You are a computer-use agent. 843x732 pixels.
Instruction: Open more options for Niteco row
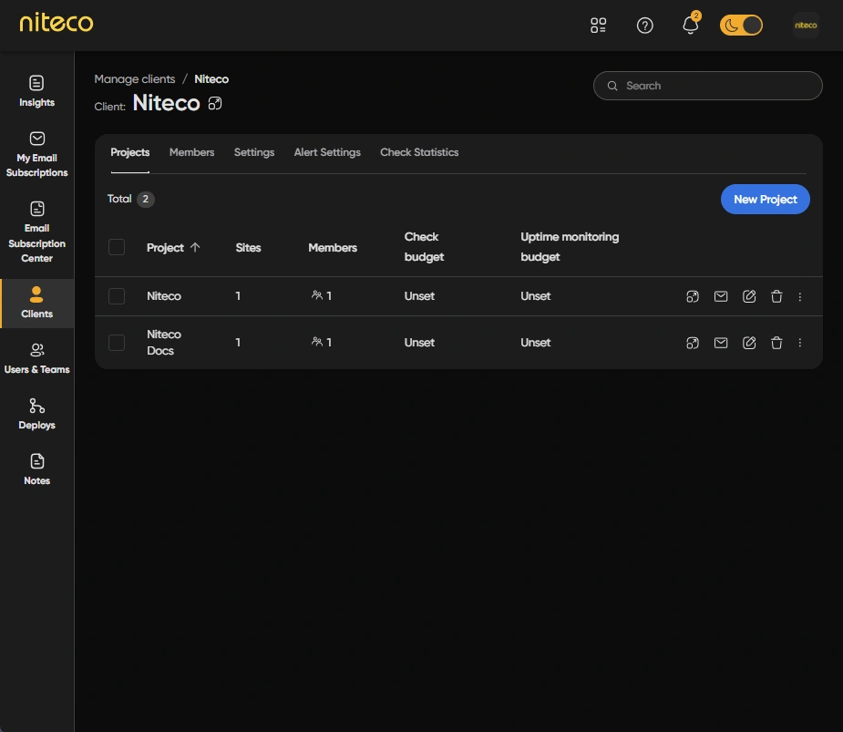(800, 297)
